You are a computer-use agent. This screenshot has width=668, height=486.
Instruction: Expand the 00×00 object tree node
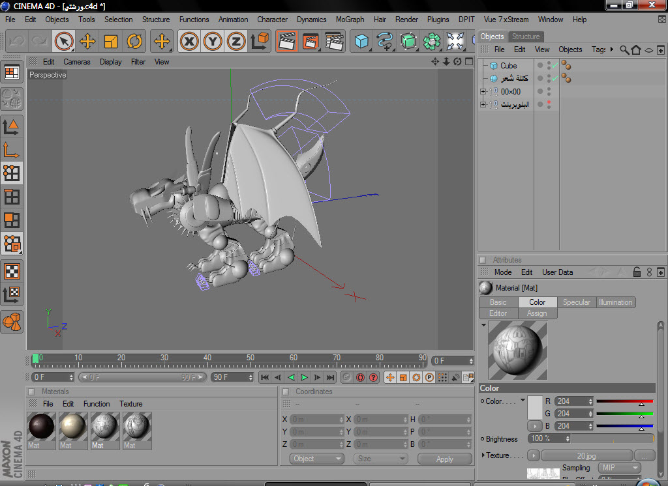[483, 92]
